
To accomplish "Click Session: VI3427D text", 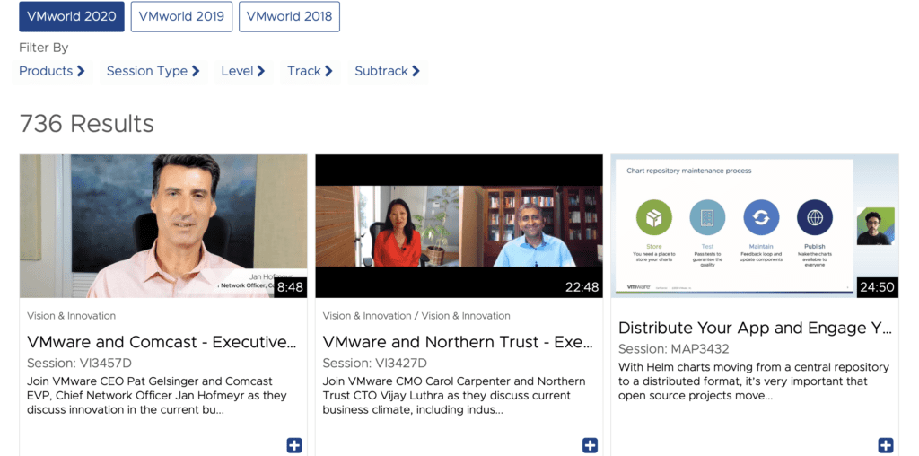I will (x=374, y=363).
